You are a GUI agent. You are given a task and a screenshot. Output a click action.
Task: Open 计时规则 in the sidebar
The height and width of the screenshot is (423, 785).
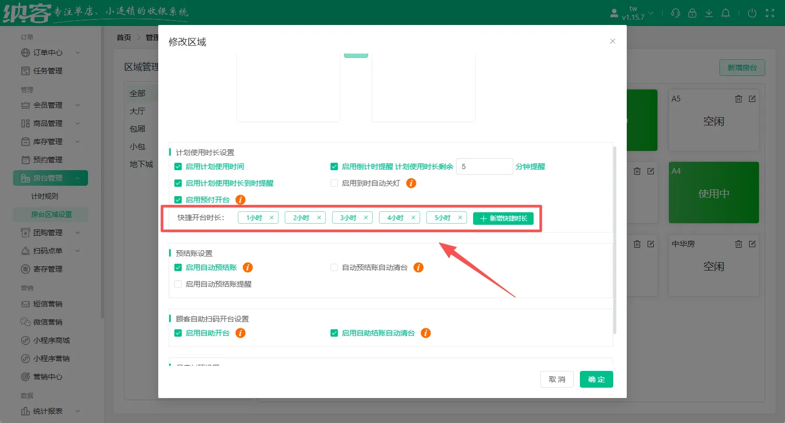pyautogui.click(x=45, y=196)
